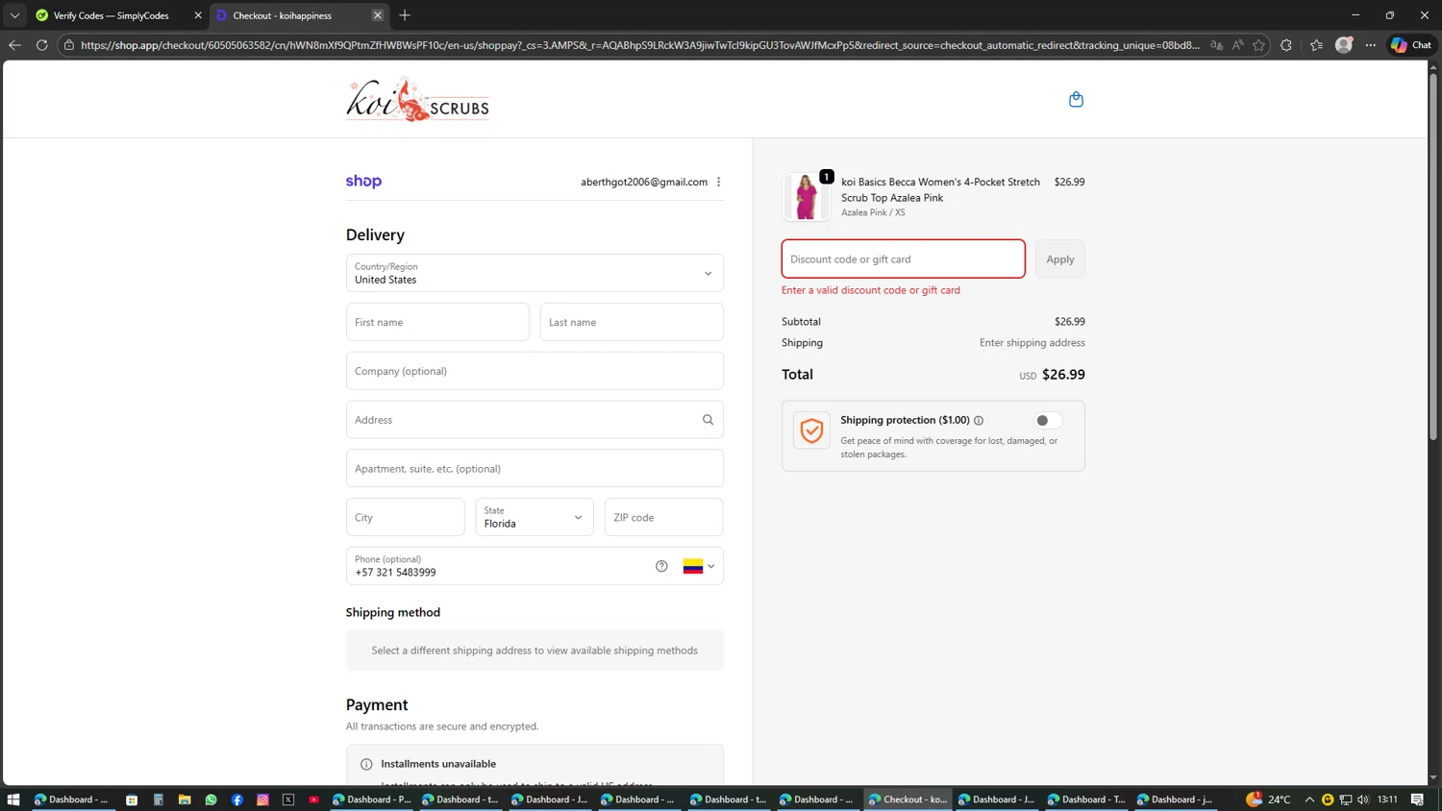The image size is (1442, 811).
Task: Open YouTube taskbar icon
Action: 314,799
